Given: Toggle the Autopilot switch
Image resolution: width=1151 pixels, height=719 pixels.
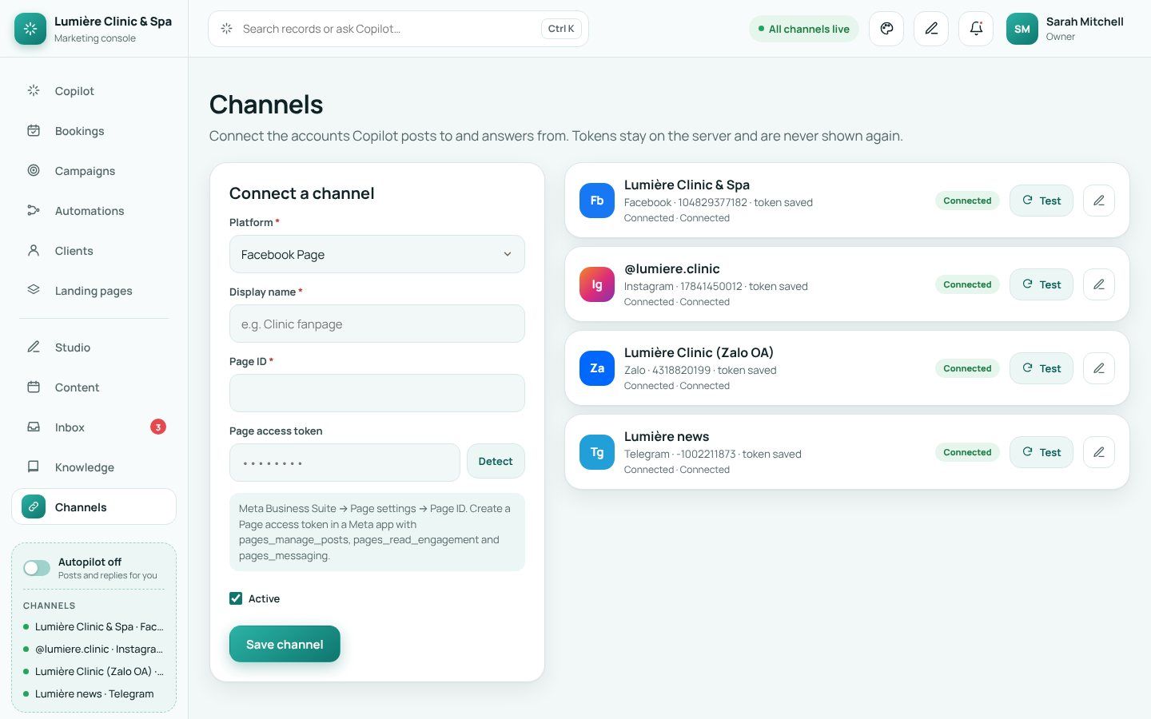Looking at the screenshot, I should (x=37, y=568).
